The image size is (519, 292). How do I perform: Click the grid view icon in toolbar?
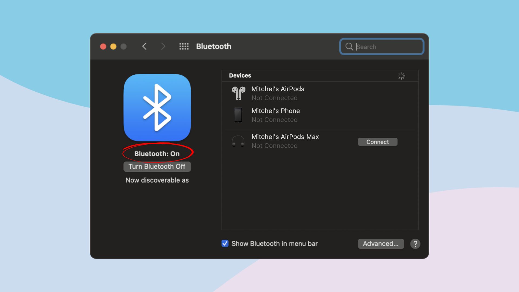coord(184,46)
